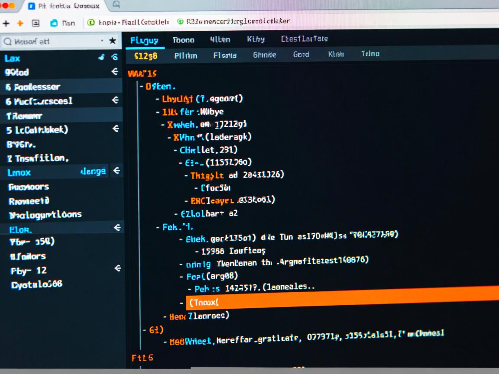Click the blue icon next to Tlen
Screen dimensions: 499x374
click(54, 23)
